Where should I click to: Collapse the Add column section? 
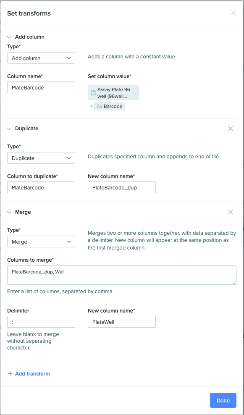pyautogui.click(x=10, y=37)
